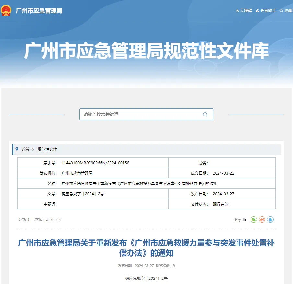Open 广州市应急管理局 site title link

(x=39, y=11)
